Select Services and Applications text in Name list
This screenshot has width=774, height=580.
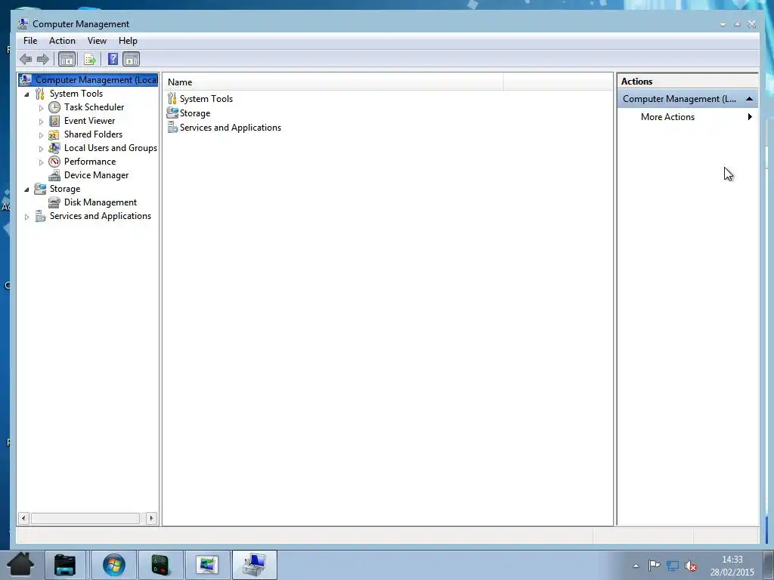click(231, 127)
